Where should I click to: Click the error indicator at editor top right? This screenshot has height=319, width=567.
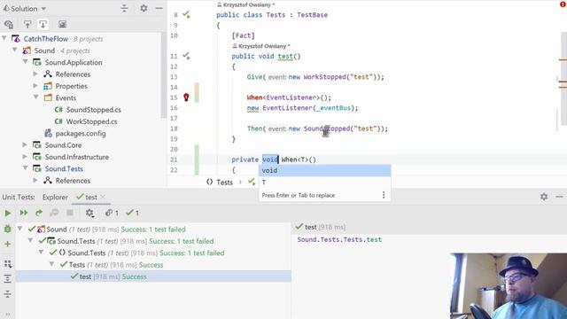coord(563,4)
